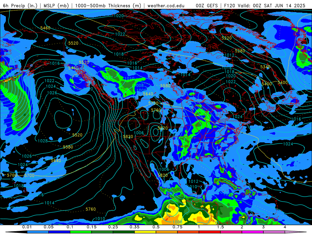Click the "F120 Valid: 00Z SAT JUN 14 2025" text
Viewport: 312px width, 234px height.
(x=264, y=5)
